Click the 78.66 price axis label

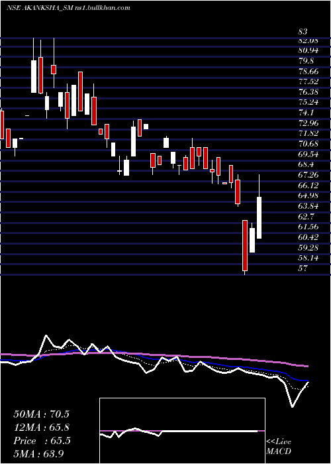308,72
